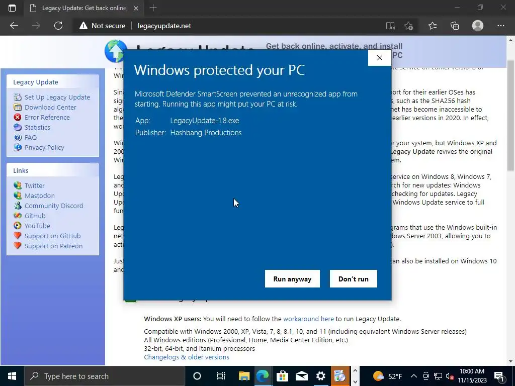Click the Download Center folder icon

point(18,107)
